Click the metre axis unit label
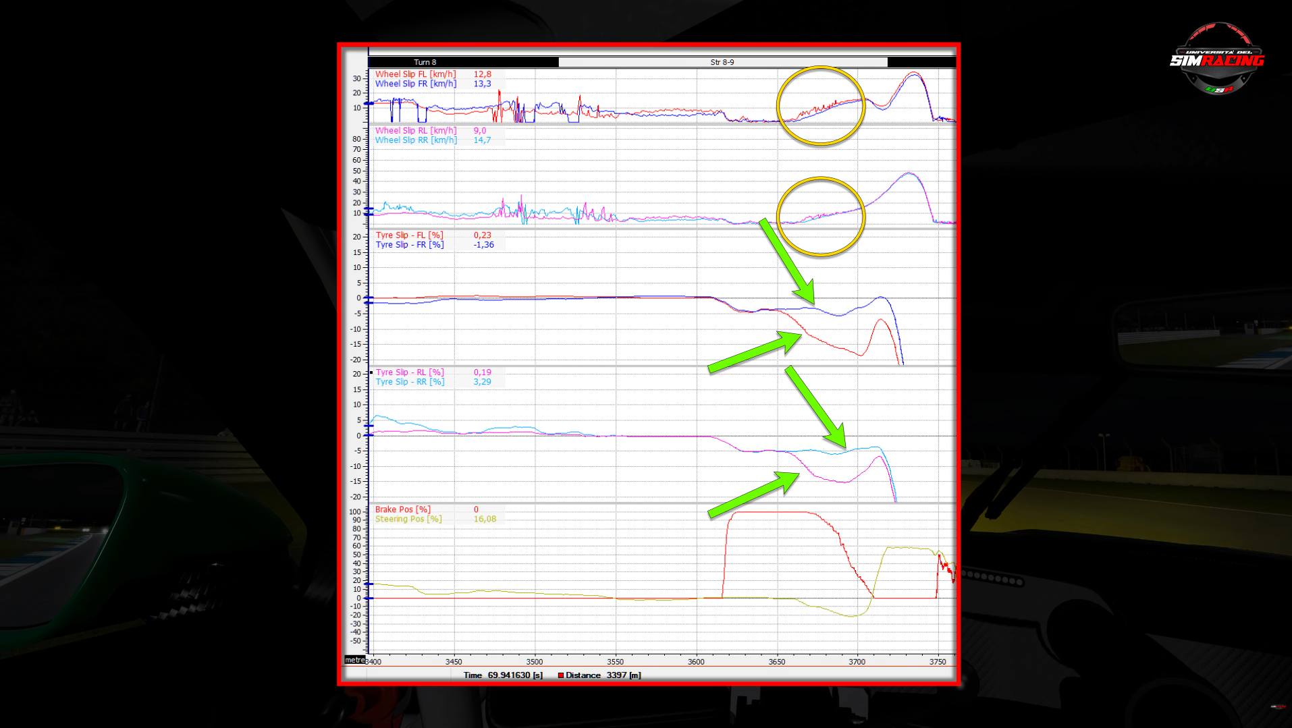 [354, 660]
